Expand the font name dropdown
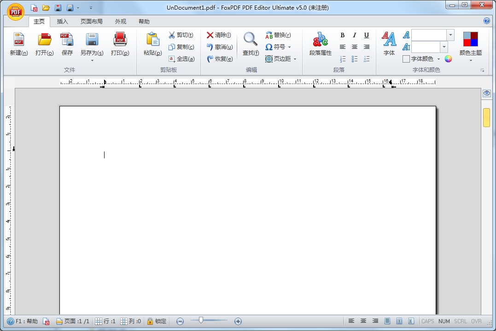 [x=450, y=35]
